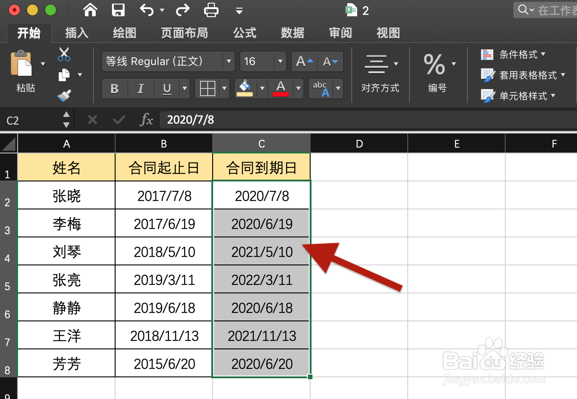Open phonetic guide abc button

pos(321,88)
